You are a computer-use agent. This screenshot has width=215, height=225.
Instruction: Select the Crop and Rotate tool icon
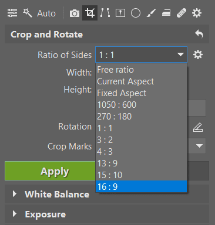click(x=90, y=13)
